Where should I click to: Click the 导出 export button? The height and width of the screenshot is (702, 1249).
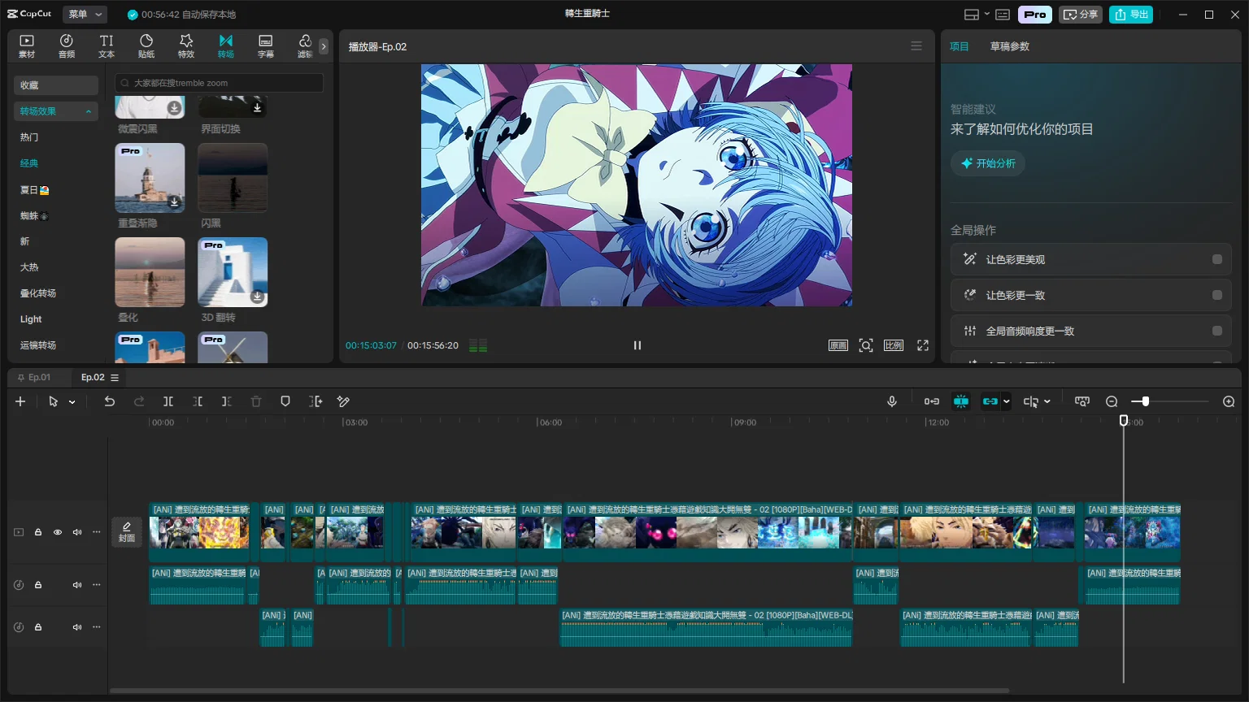pos(1131,15)
